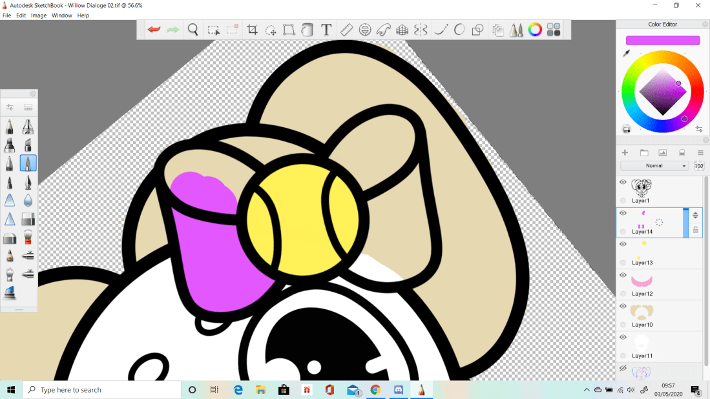Open the Image menu

(x=39, y=15)
